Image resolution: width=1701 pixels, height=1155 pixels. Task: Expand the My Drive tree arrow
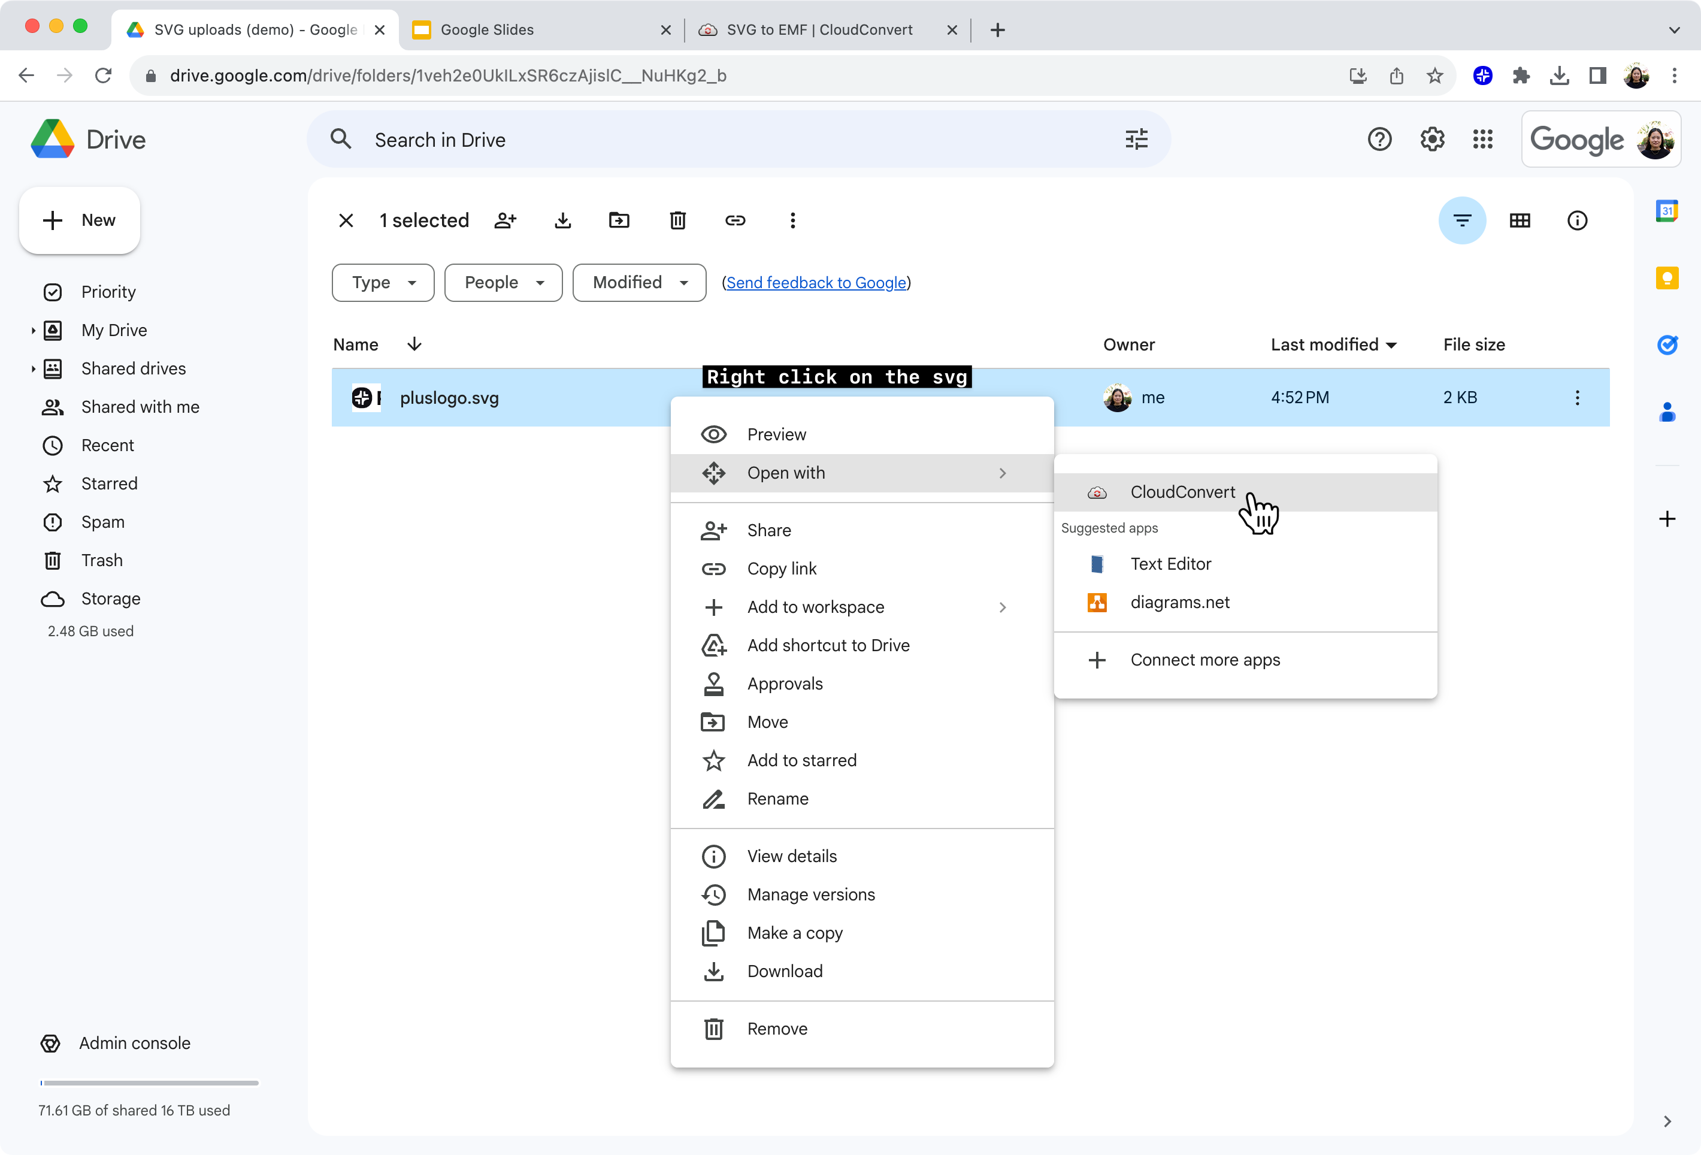[33, 330]
